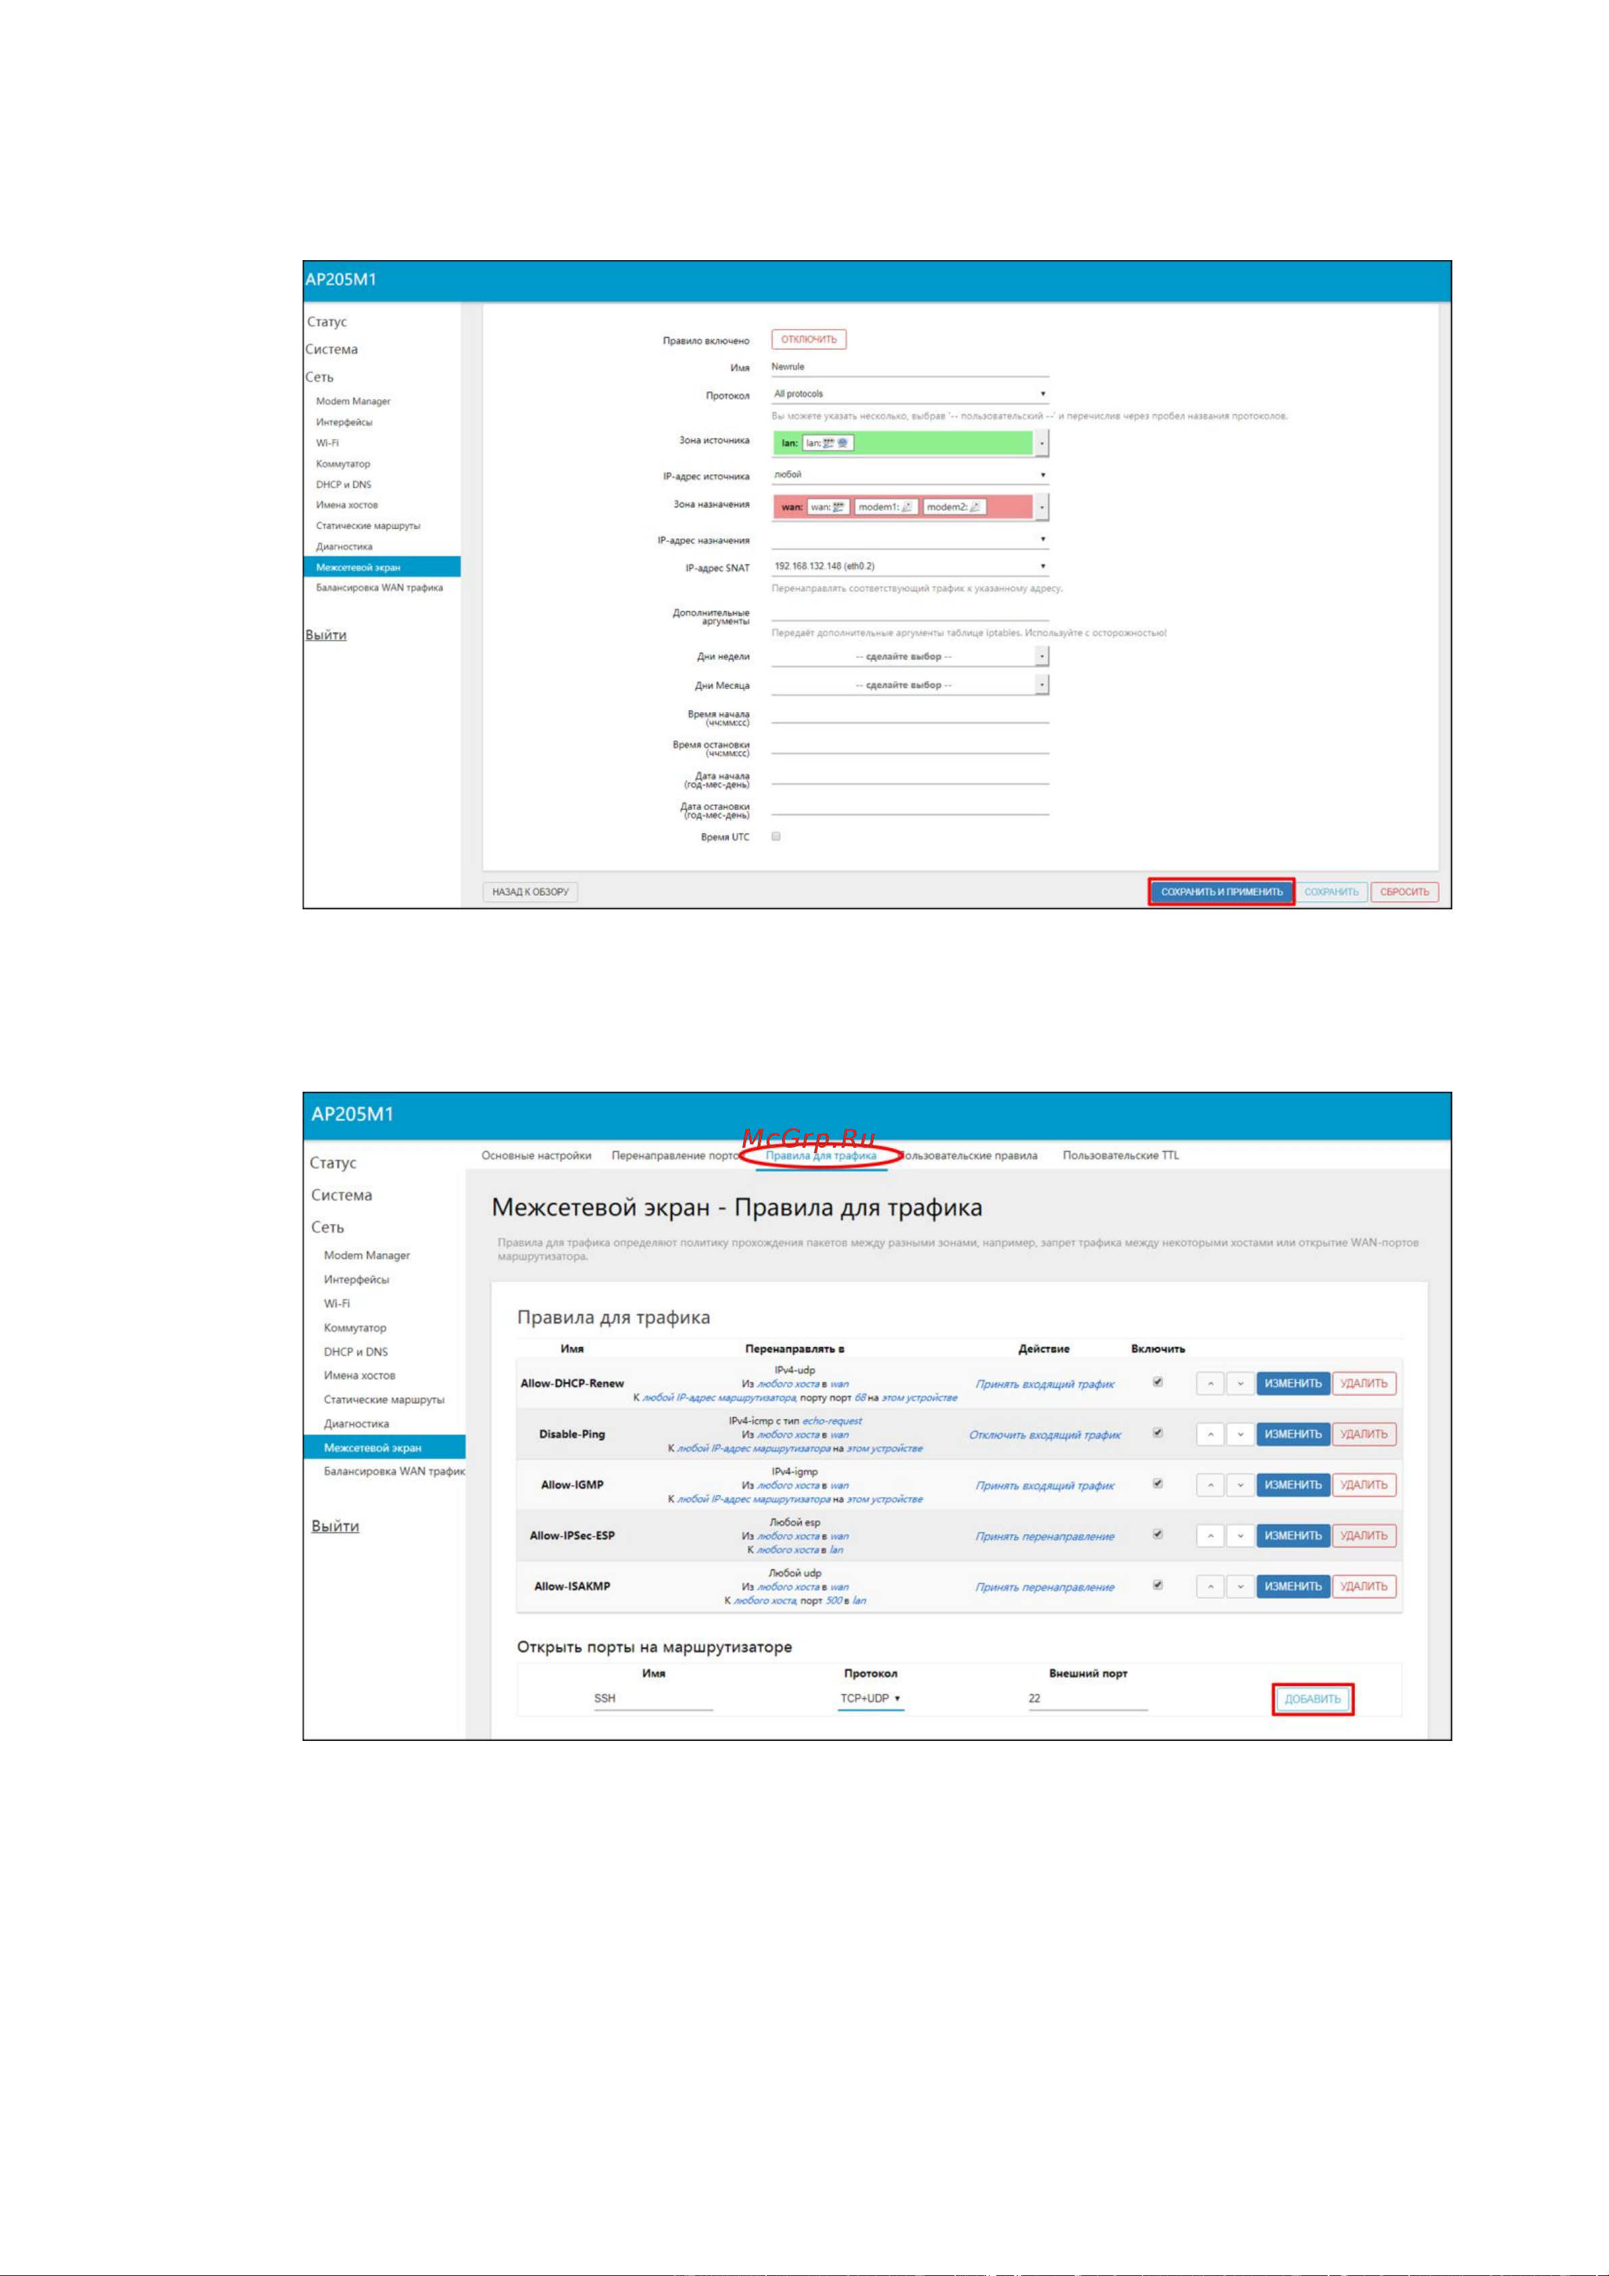
Task: Move Allow-ISAKMP rule up
Action: pos(1210,1586)
